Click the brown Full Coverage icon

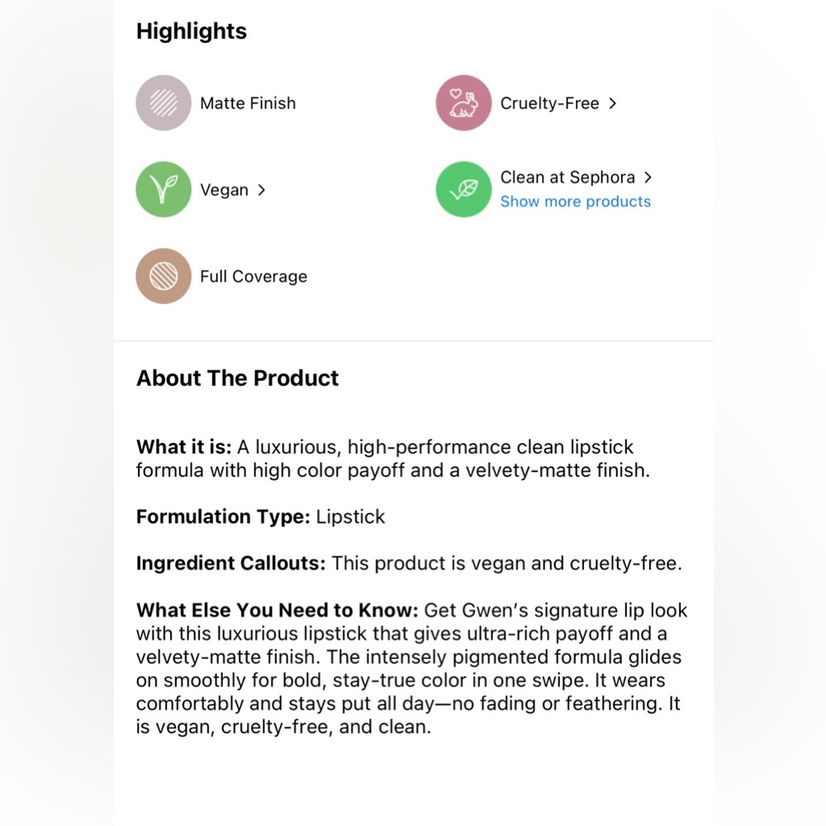tap(164, 276)
